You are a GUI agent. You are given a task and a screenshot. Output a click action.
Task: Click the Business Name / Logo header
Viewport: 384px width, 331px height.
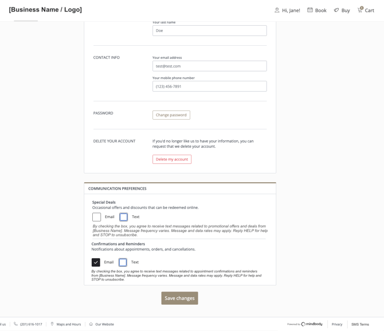coord(45,10)
